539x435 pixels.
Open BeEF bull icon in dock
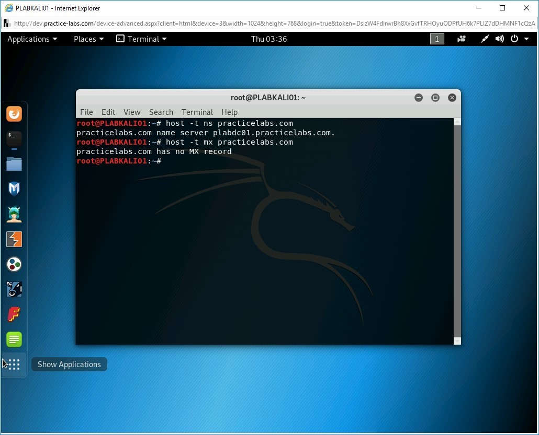[14, 289]
